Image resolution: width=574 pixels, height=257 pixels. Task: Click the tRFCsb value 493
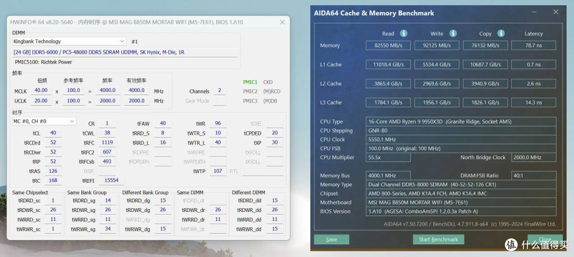click(107, 161)
